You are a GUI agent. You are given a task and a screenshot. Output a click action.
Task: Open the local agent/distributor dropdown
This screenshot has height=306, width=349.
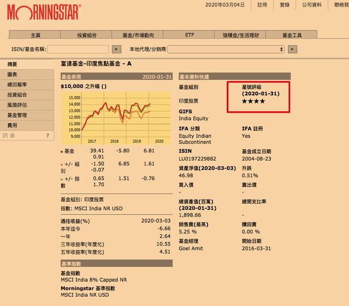226,49
